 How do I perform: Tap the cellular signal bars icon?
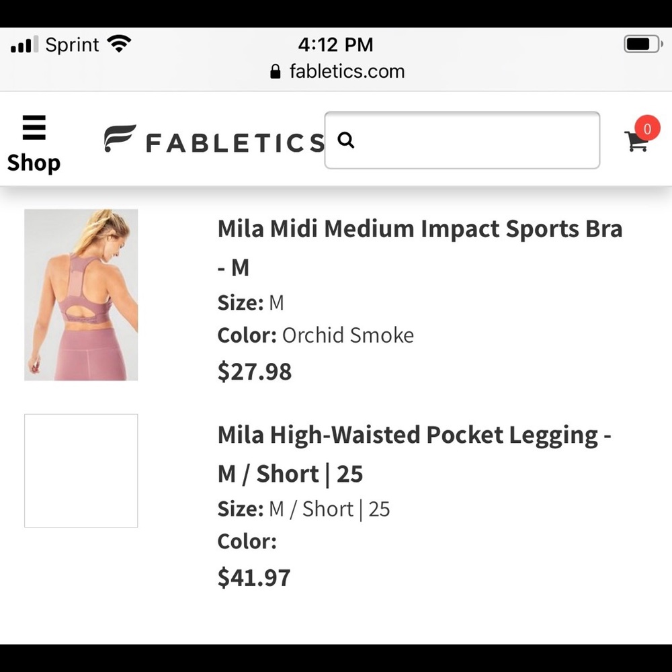24,44
